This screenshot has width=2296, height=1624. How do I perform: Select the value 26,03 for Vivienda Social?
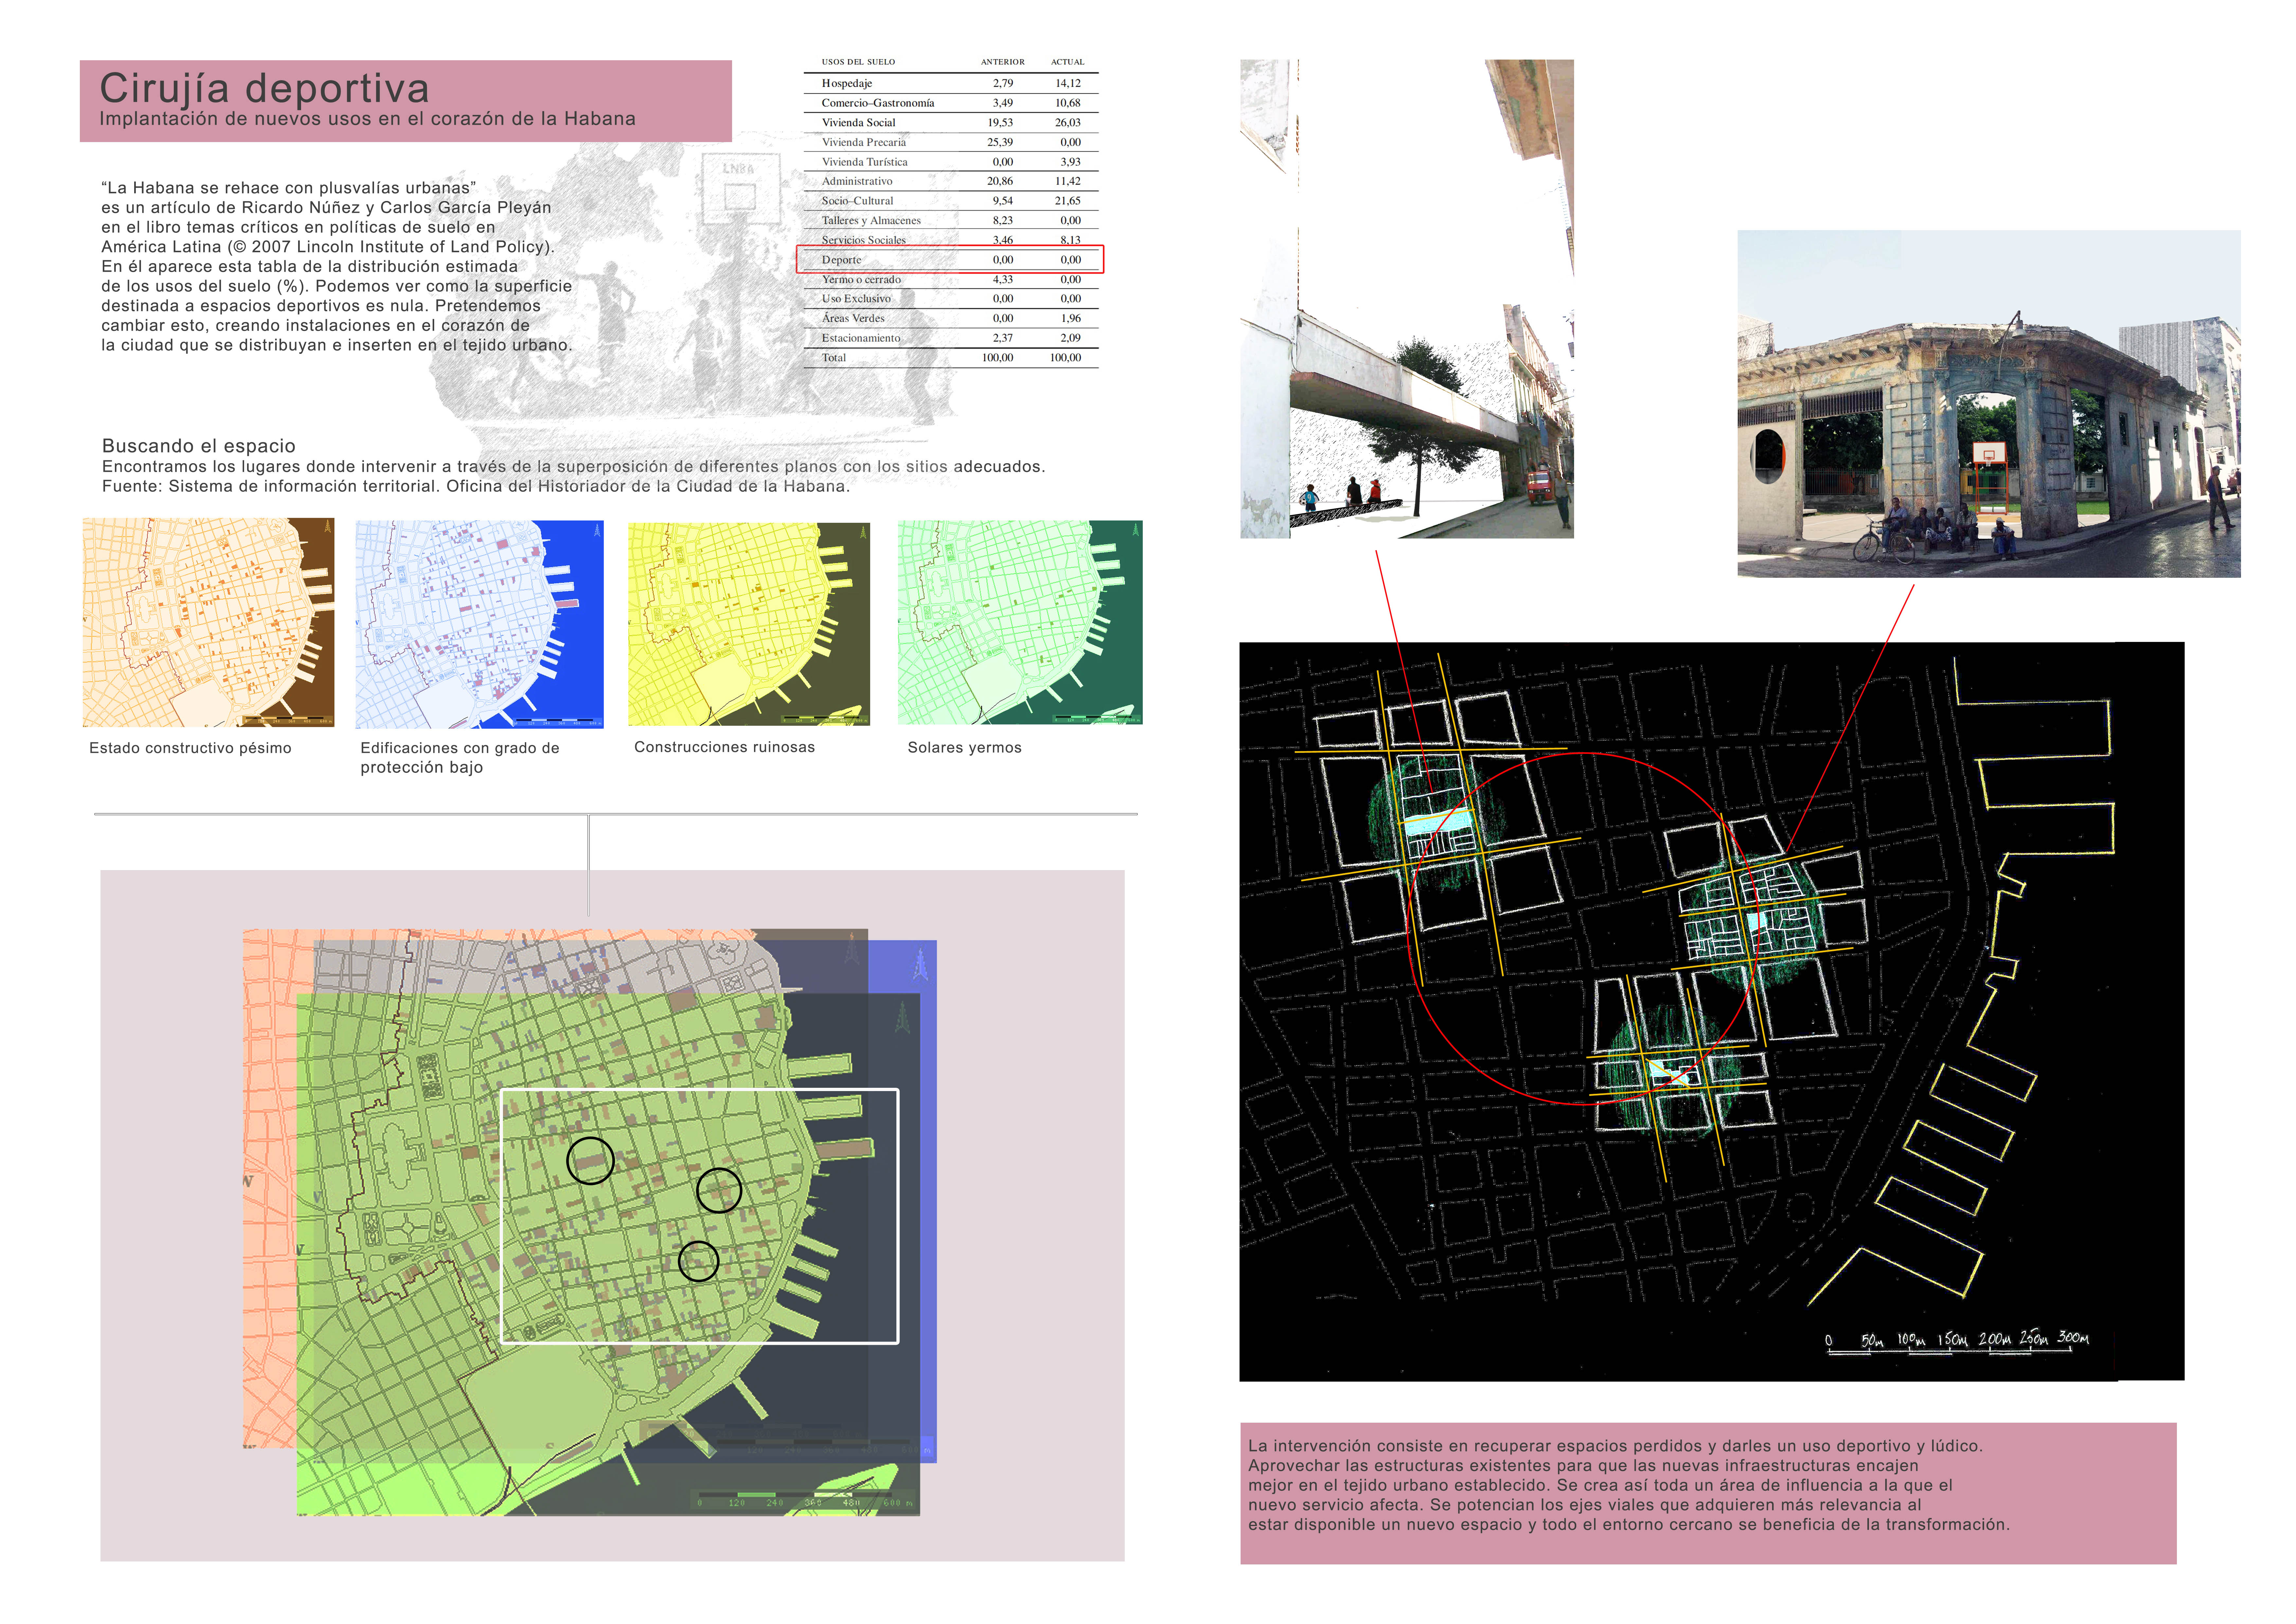[x=1068, y=123]
